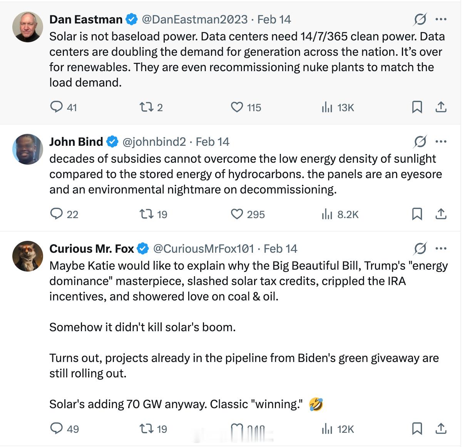Bookmark Dan Eastman's tweet
The image size is (465, 447).
tap(417, 107)
